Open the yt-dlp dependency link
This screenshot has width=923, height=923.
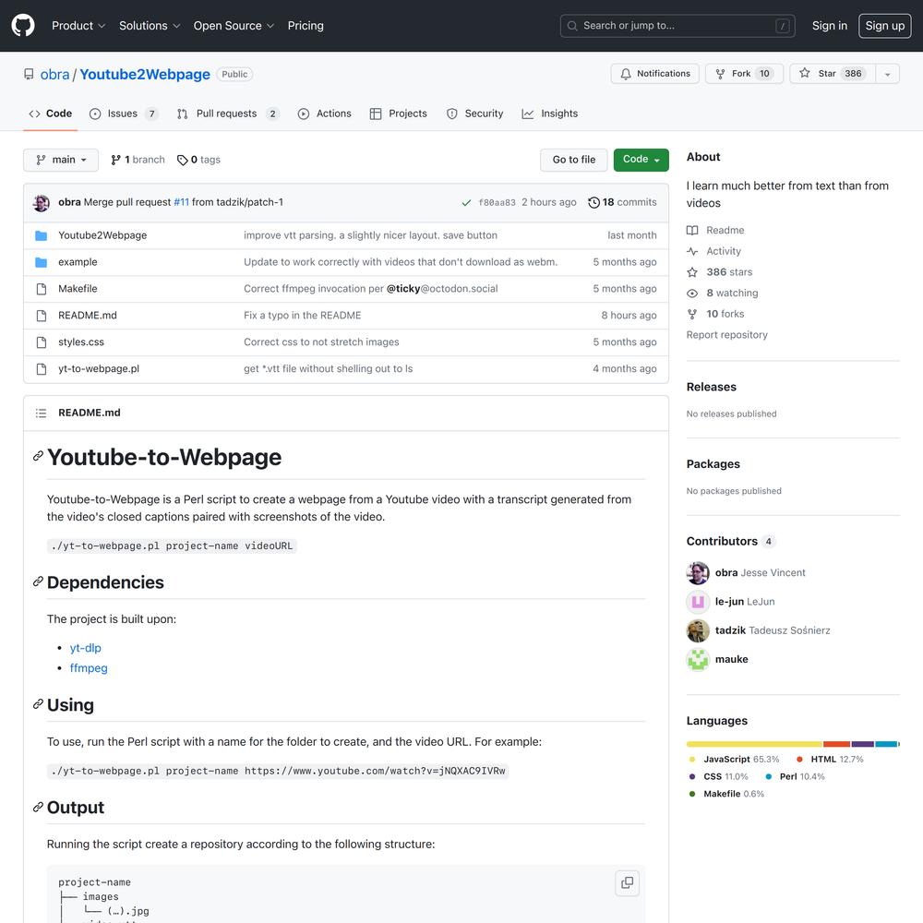[x=85, y=648]
